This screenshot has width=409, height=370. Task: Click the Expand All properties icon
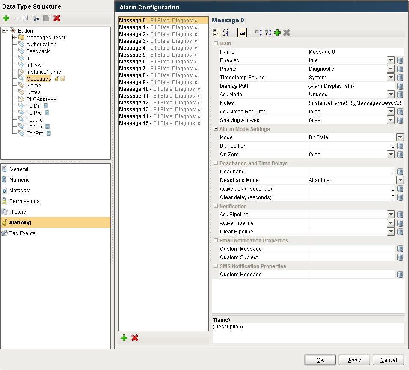[258, 33]
